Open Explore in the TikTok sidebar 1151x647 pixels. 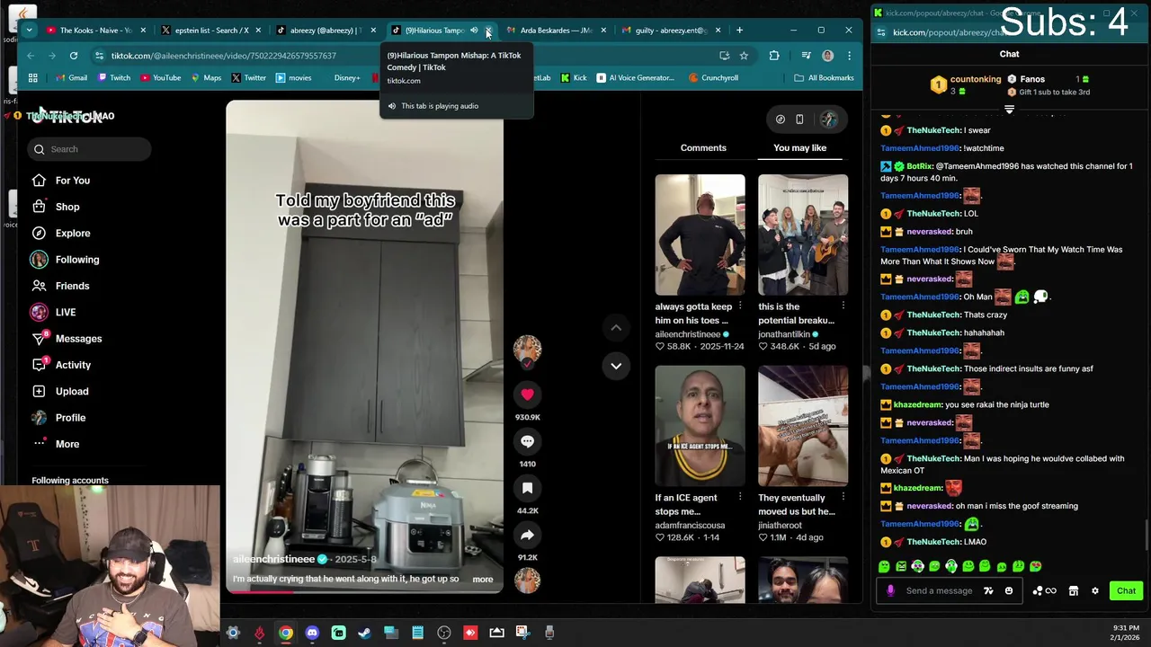[61, 234]
